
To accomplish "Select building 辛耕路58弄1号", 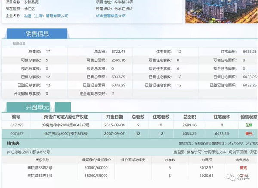I will (40, 176).
